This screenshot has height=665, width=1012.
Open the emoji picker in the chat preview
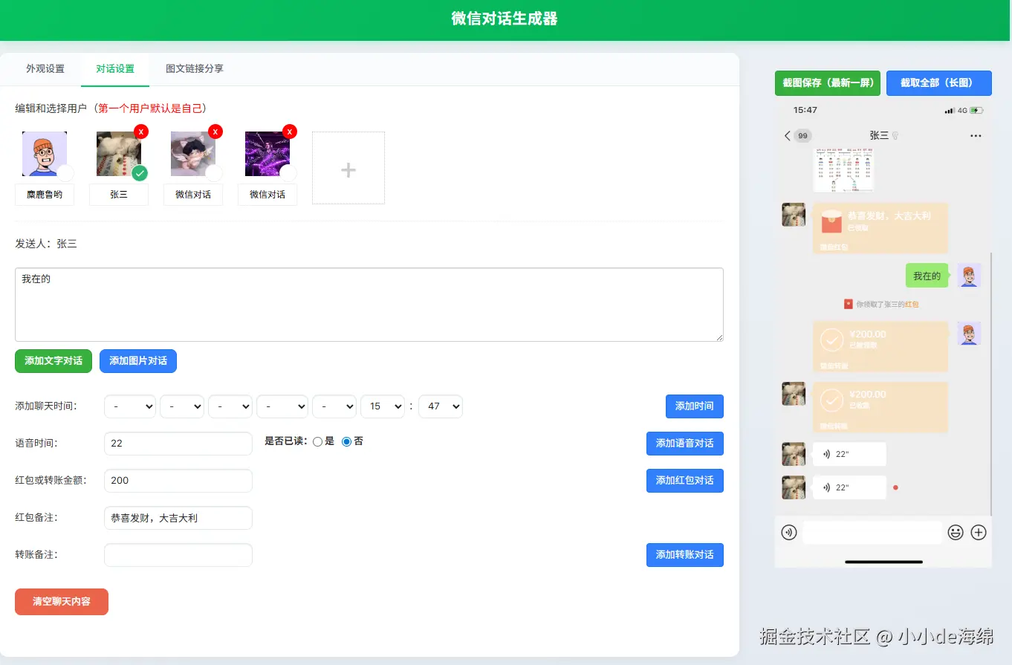956,532
